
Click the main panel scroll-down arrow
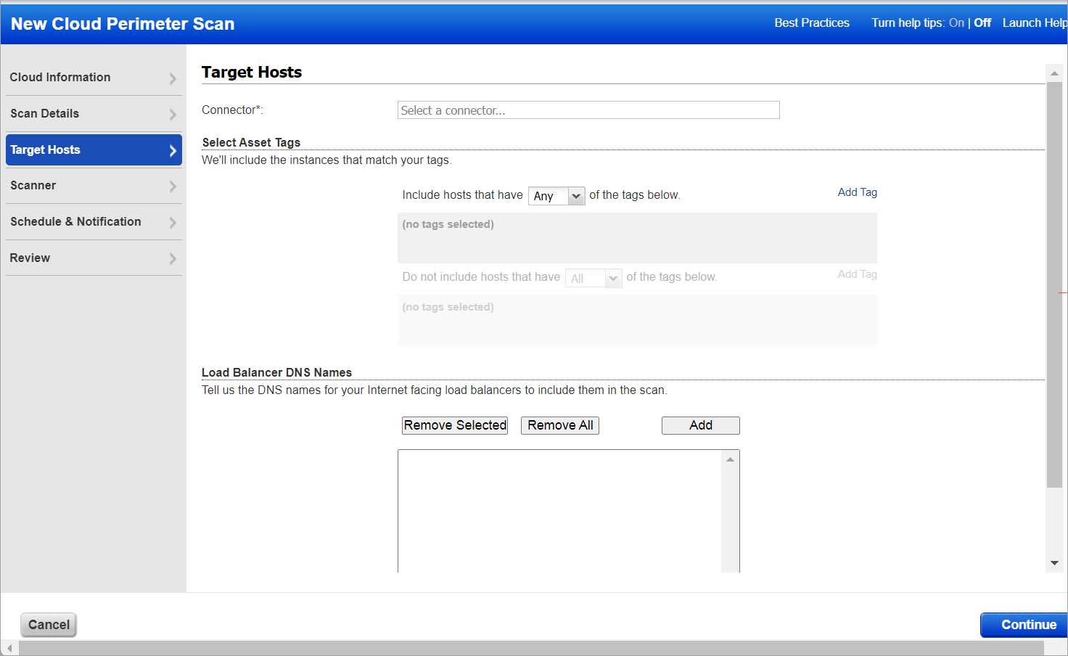1054,563
